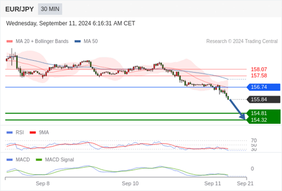Toggle the MA 20 + Bollinger Bands legend
The image size is (282, 191).
tap(37, 41)
